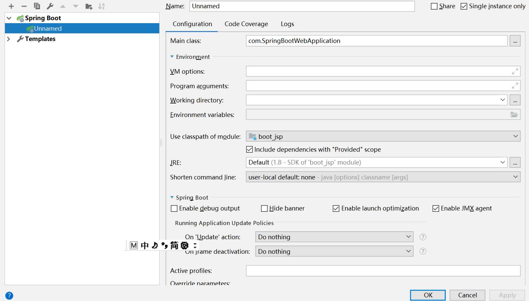
Task: Toggle IME punctuation mode icon
Action: point(165,245)
